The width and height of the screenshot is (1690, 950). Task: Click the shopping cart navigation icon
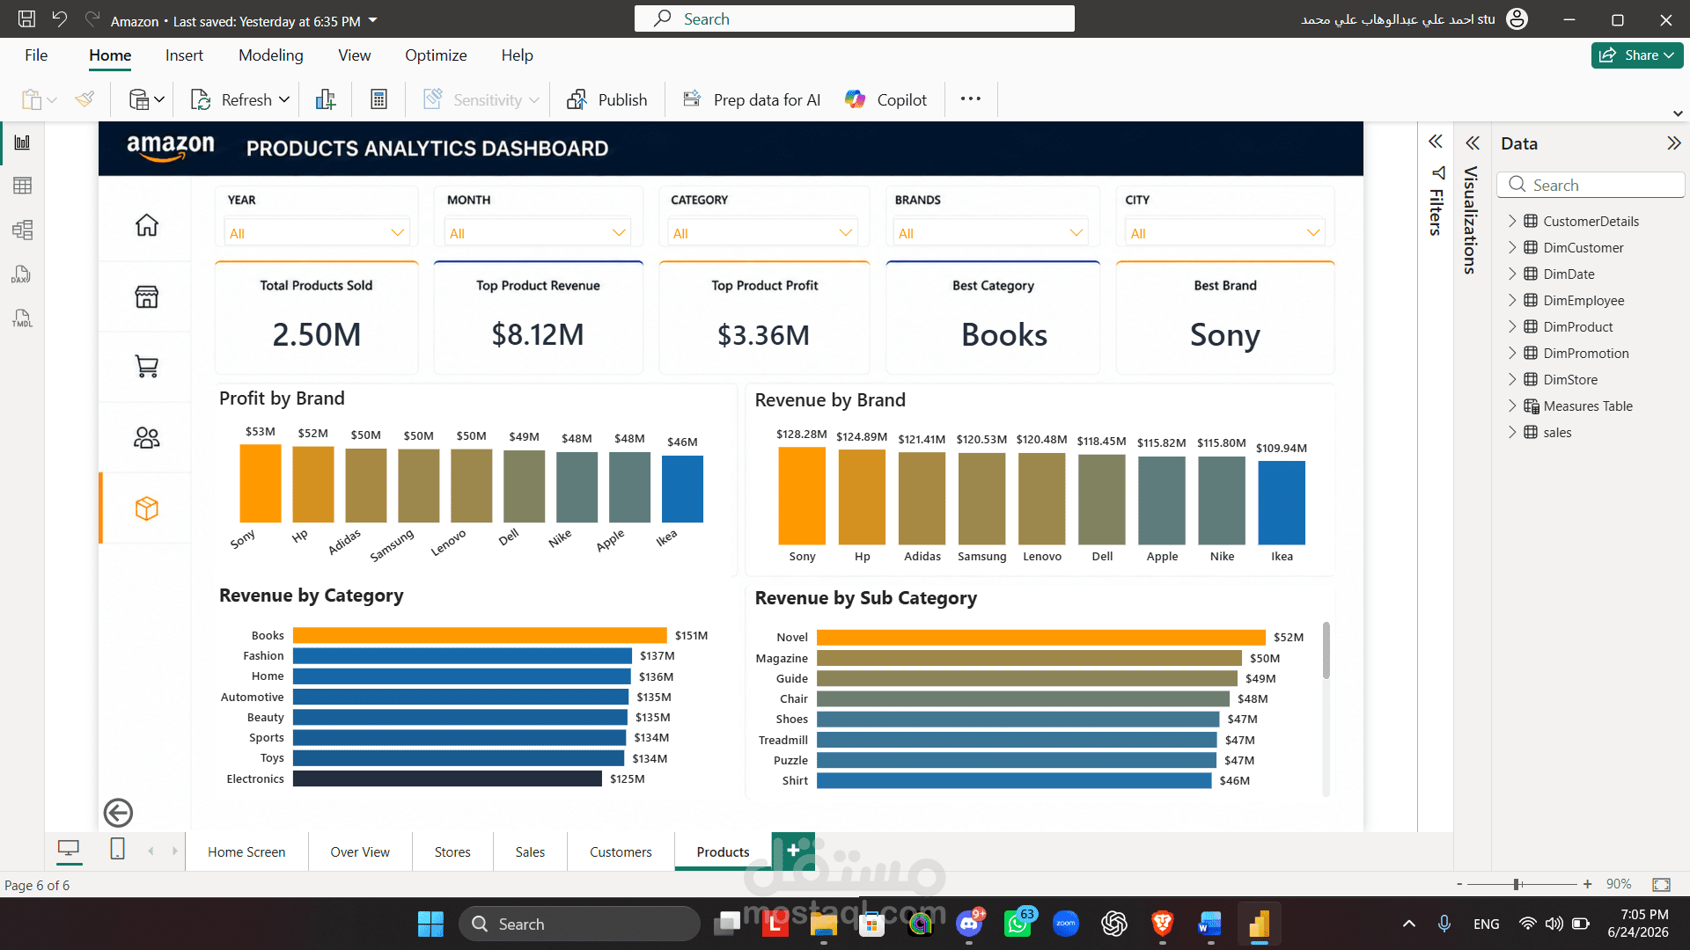click(x=146, y=366)
